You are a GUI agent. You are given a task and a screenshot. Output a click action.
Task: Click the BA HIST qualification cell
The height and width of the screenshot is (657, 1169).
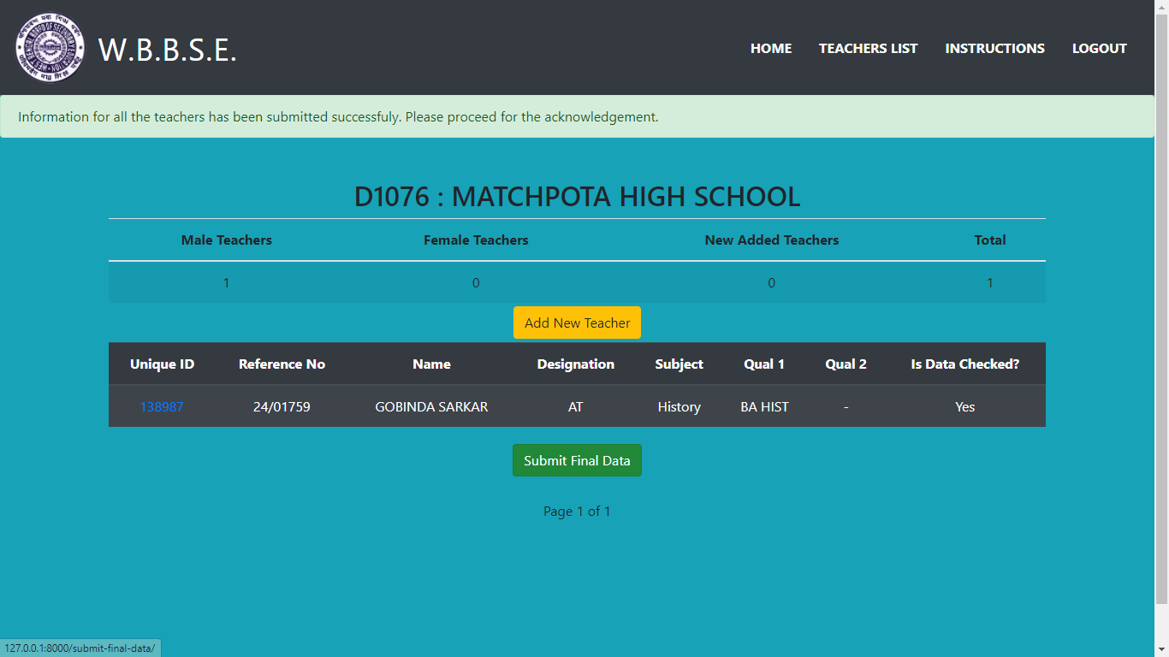(764, 407)
